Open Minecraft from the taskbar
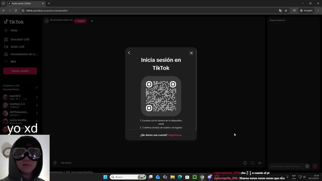 tap(194, 177)
